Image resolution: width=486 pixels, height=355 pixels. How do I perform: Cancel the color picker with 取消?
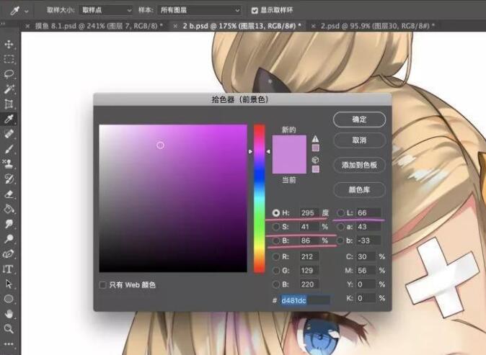pyautogui.click(x=360, y=140)
